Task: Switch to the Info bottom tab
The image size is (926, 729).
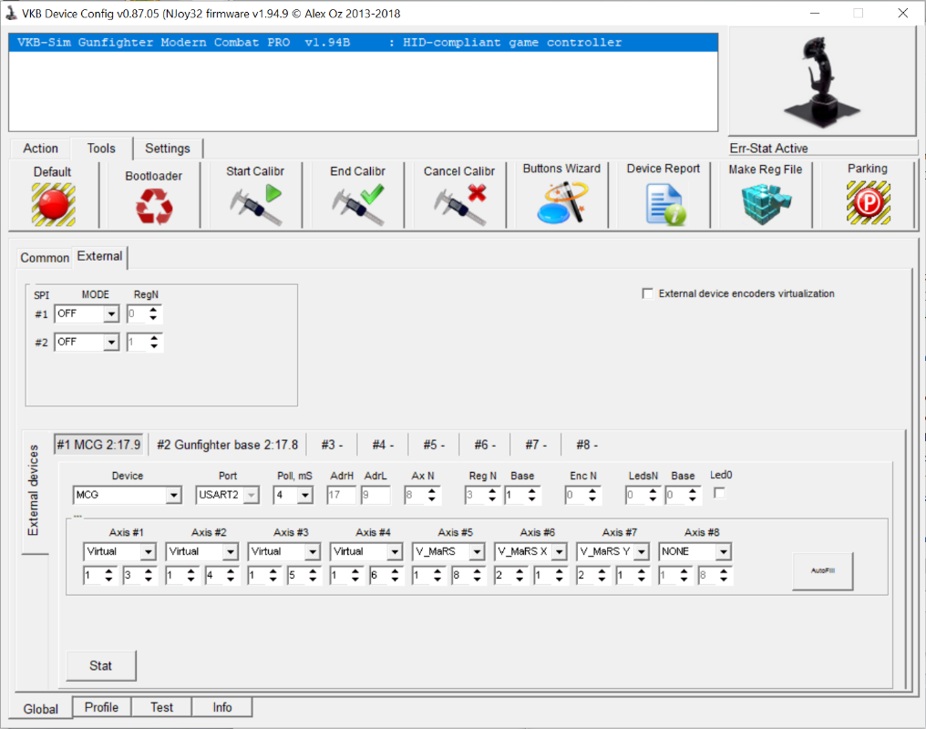Action: (x=222, y=707)
